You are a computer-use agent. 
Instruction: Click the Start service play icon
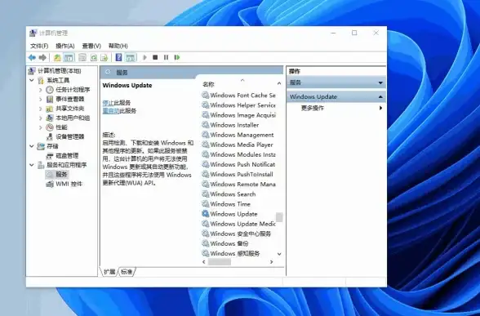point(144,57)
